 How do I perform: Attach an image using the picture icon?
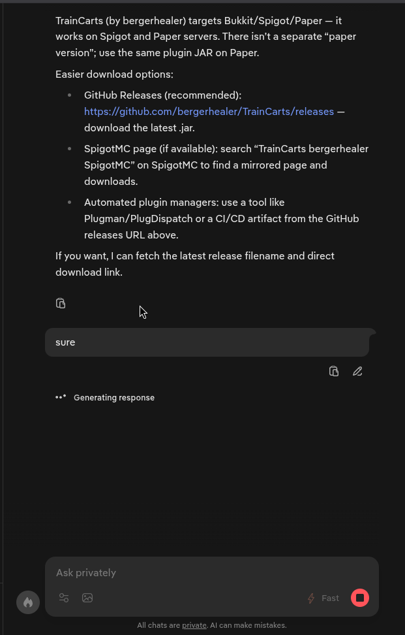click(x=87, y=598)
